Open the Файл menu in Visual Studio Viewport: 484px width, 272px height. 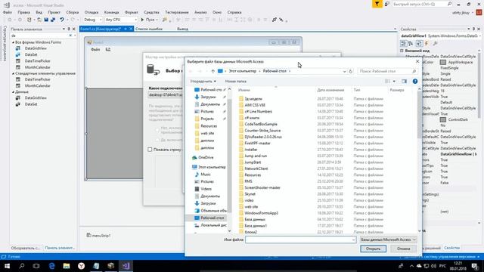click(8, 12)
